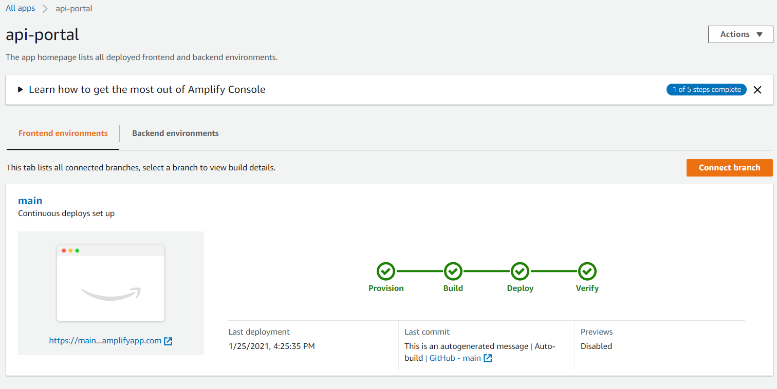Click the Connect branch button
The image size is (777, 389).
tap(729, 168)
